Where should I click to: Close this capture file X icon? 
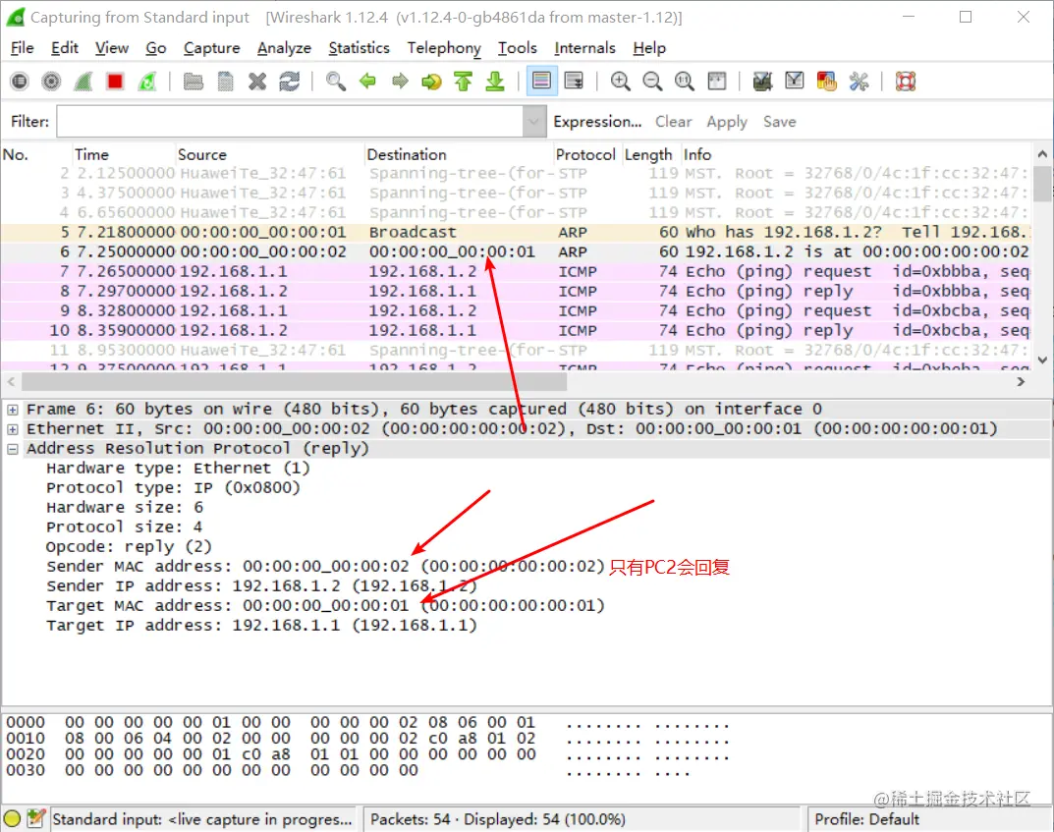[x=257, y=82]
